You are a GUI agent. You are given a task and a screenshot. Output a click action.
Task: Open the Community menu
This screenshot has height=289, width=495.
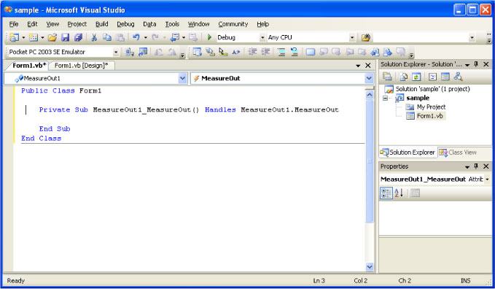tap(233, 24)
